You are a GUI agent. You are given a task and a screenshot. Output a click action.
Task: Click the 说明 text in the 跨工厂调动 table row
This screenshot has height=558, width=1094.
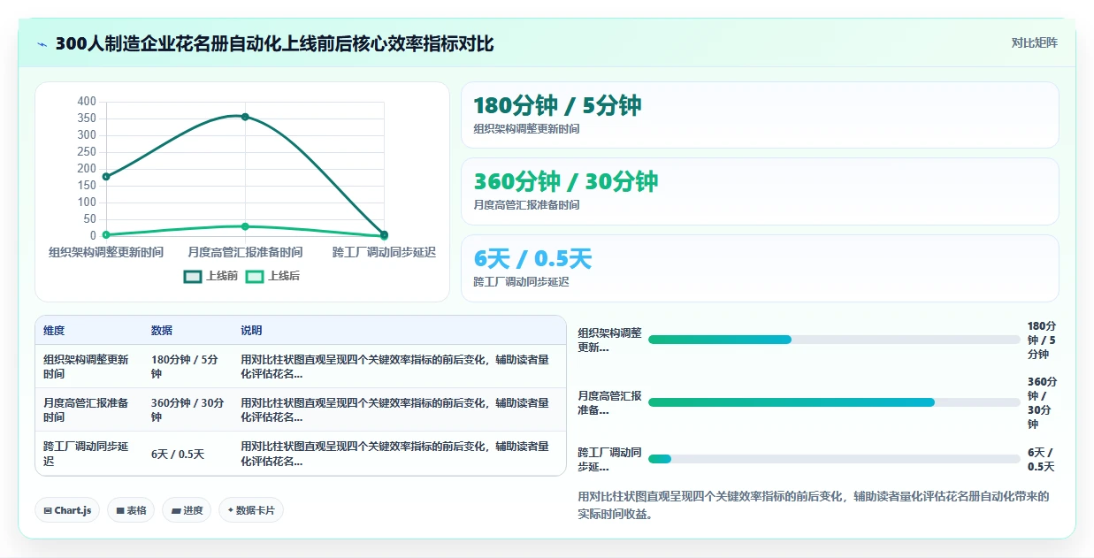[395, 454]
